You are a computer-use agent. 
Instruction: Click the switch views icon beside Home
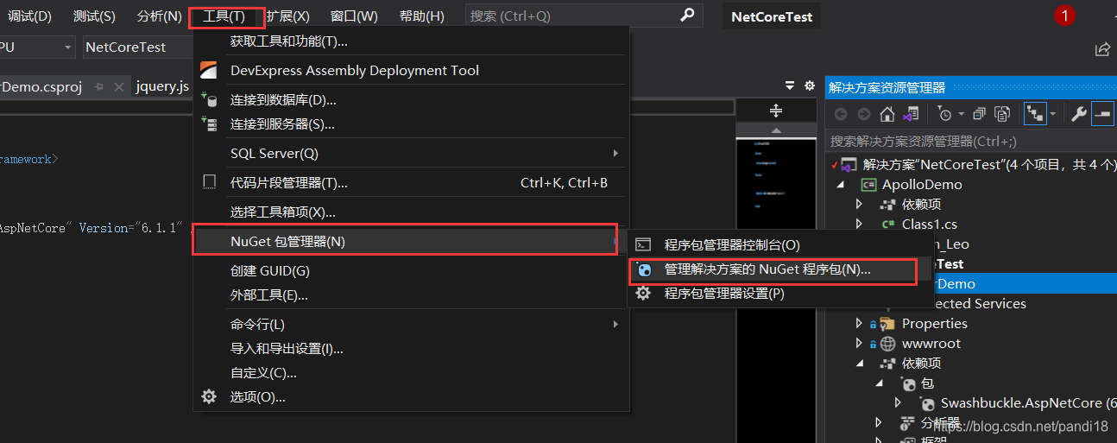[911, 114]
